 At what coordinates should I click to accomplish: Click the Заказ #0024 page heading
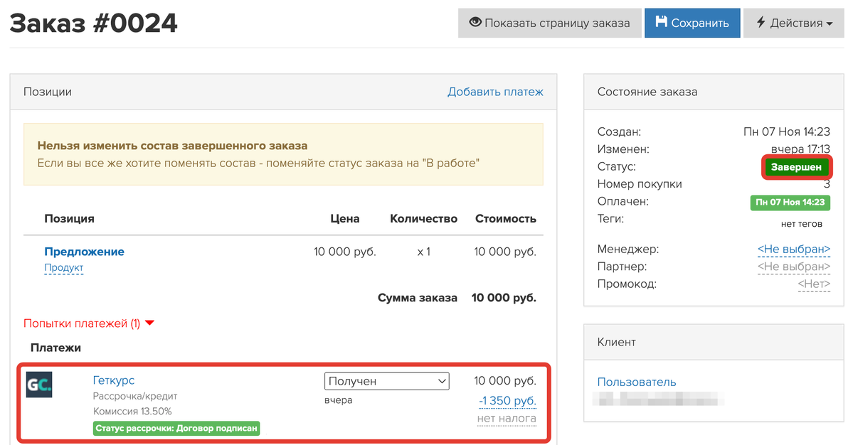[94, 23]
